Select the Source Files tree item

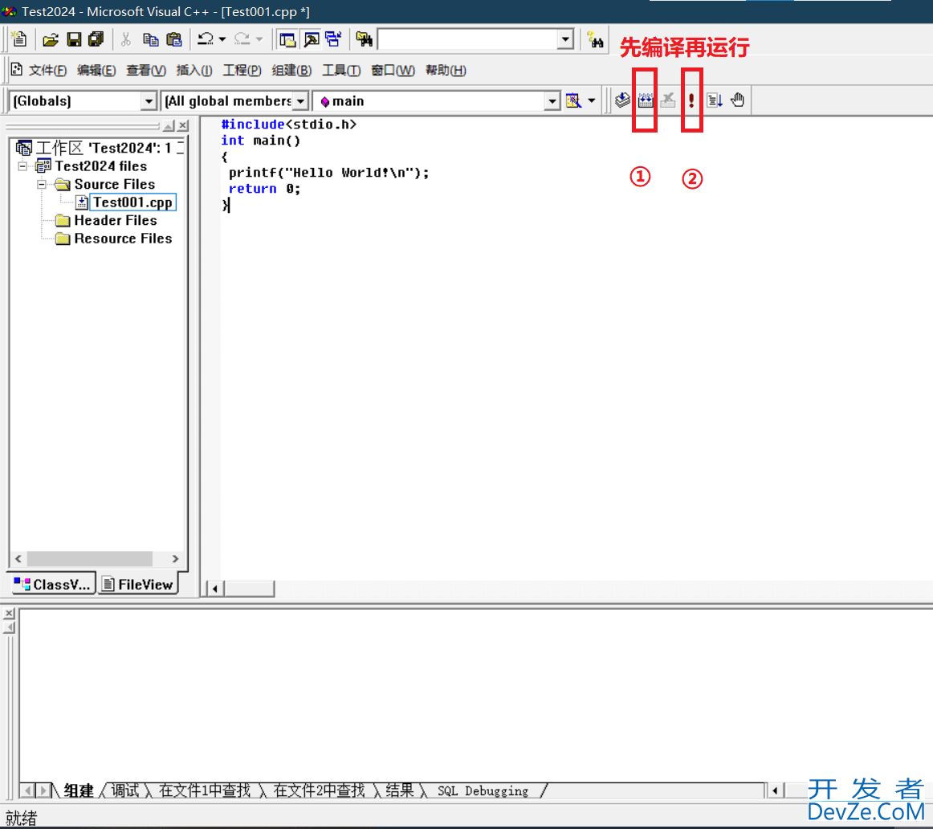114,185
